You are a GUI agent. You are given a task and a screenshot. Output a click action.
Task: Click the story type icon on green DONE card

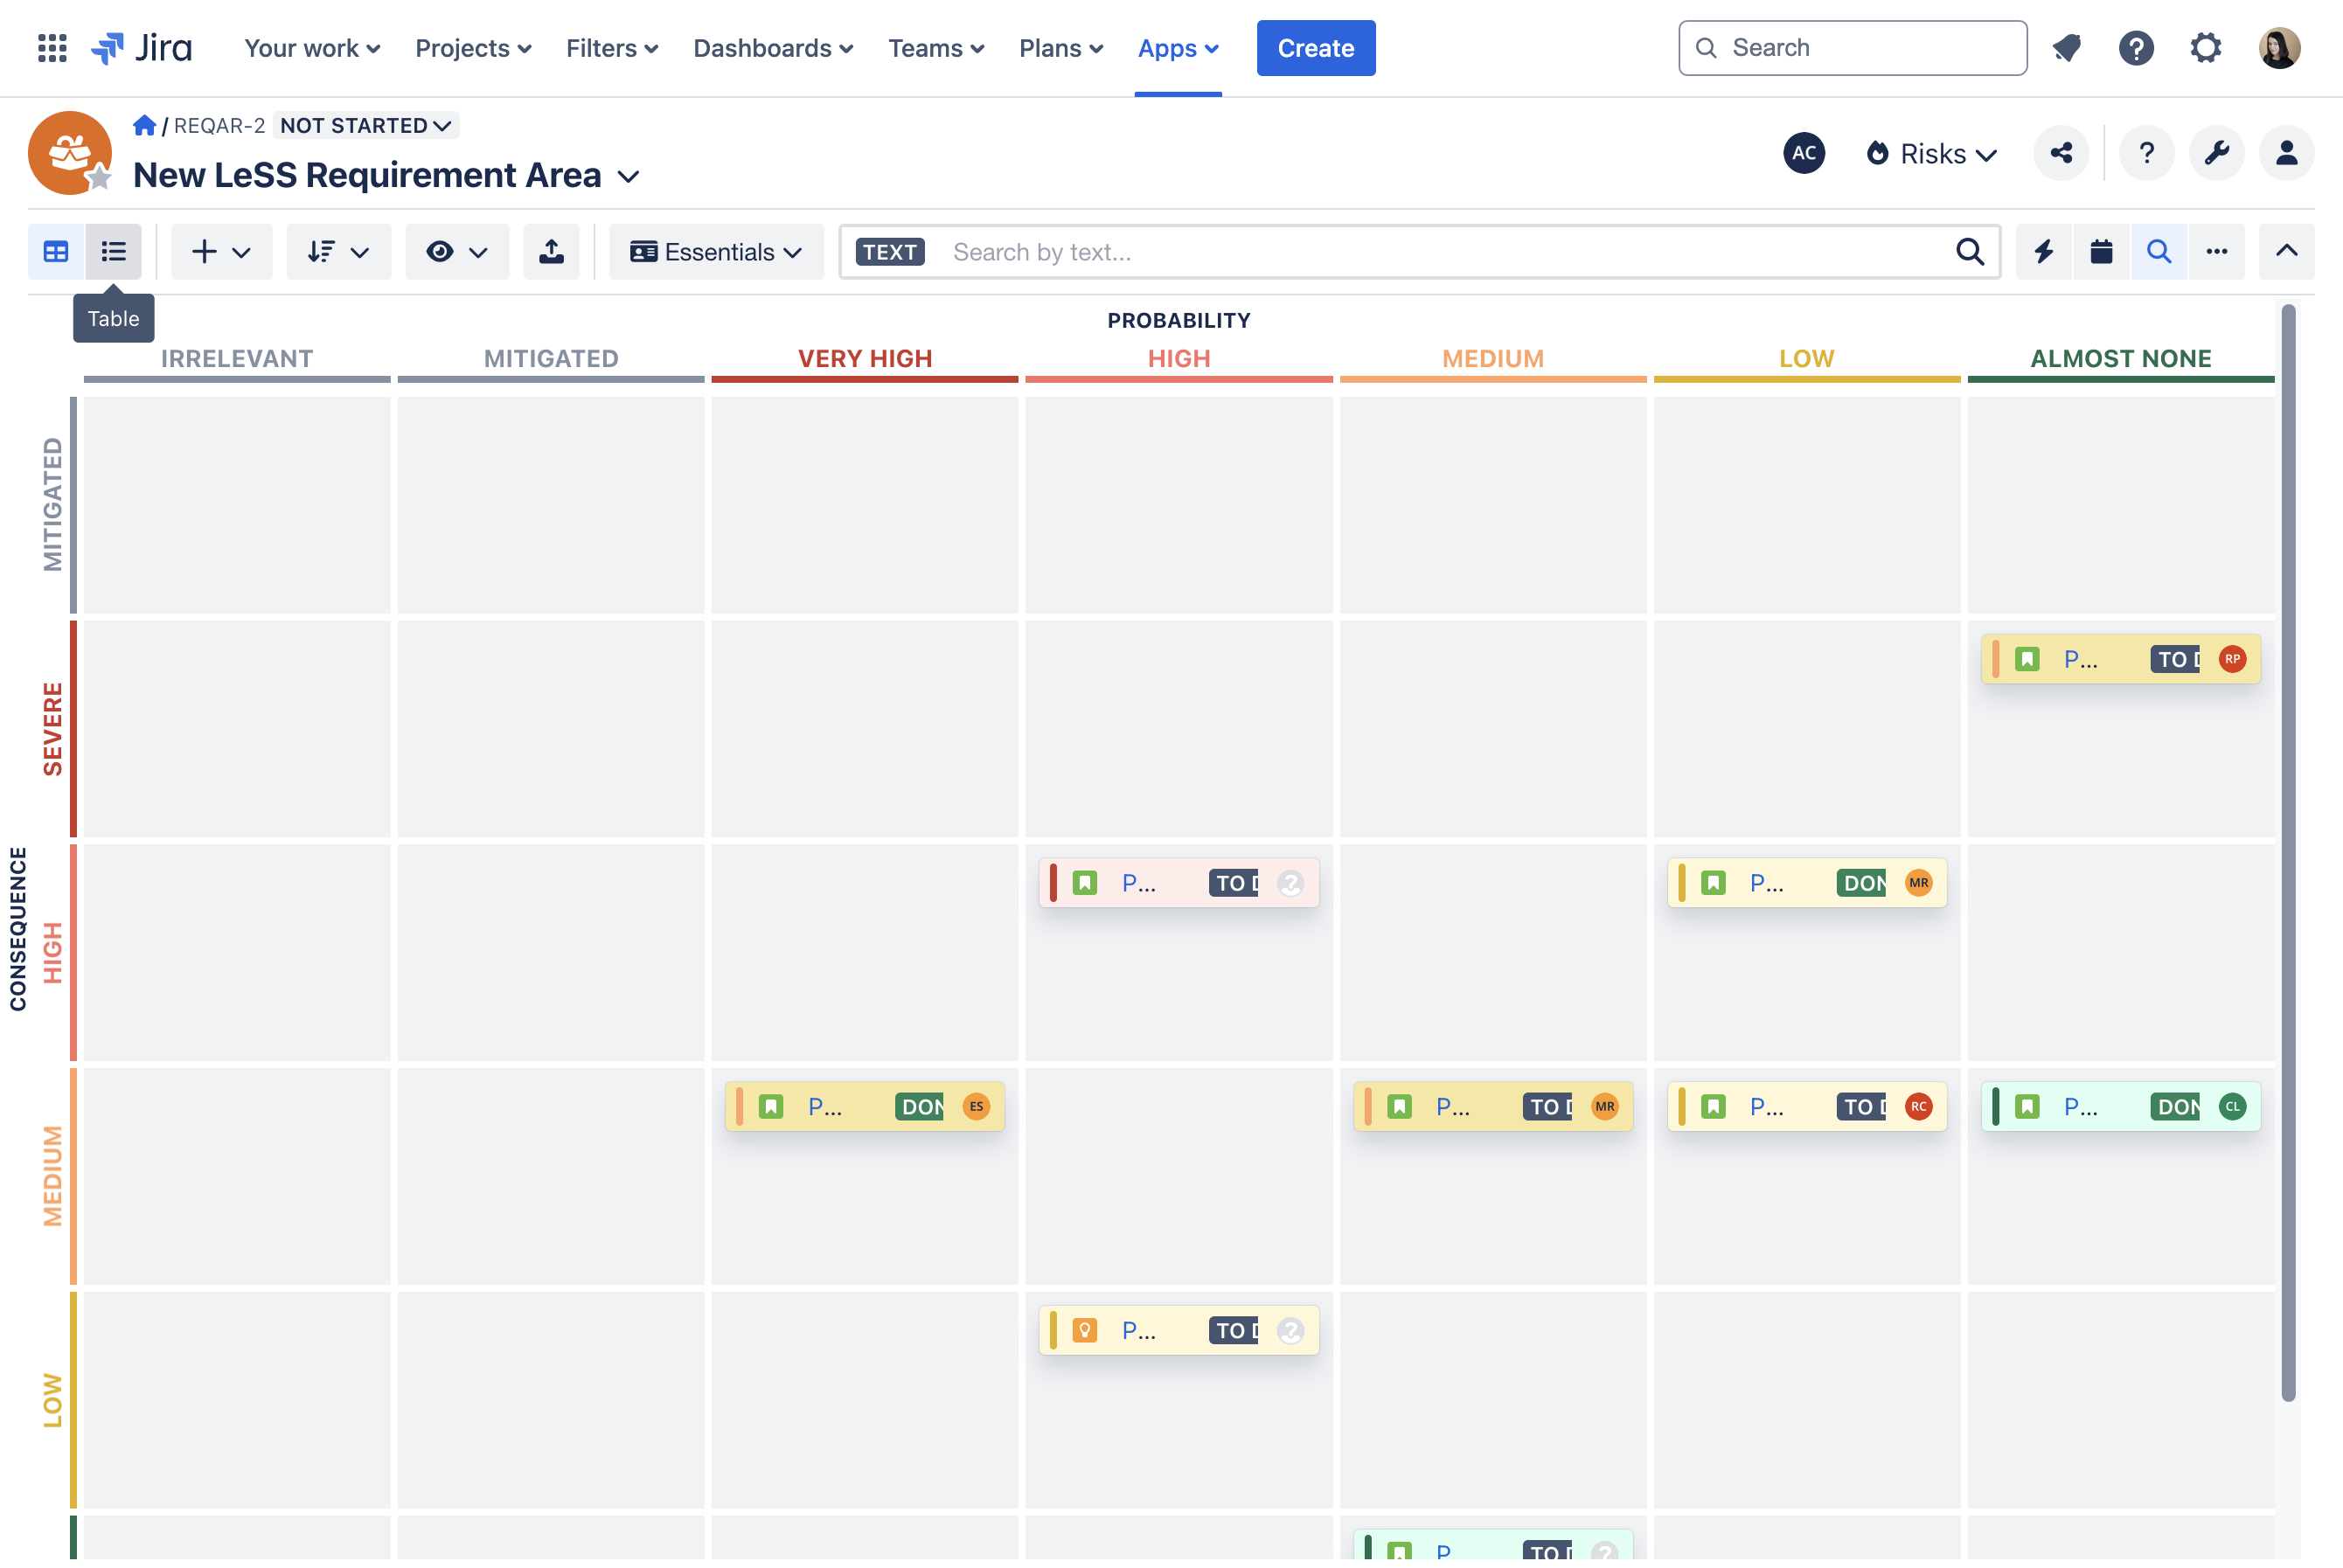[2027, 1106]
